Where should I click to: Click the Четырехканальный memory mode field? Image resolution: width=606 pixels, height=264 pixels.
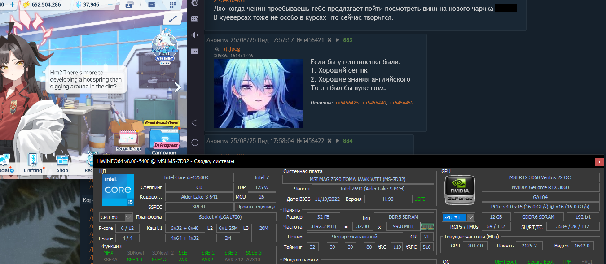point(355,237)
